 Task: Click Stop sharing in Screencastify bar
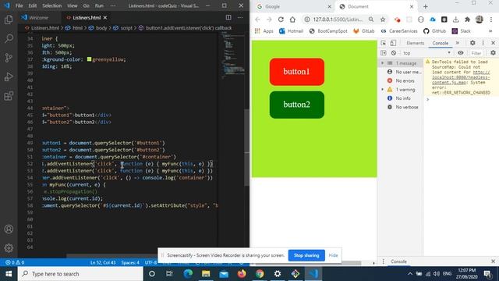pyautogui.click(x=306, y=255)
